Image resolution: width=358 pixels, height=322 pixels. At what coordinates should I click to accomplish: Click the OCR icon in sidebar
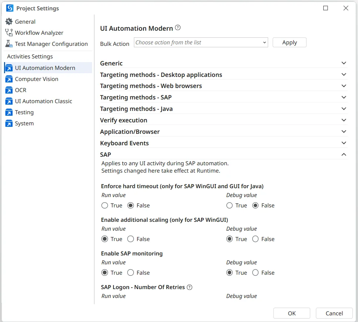click(x=9, y=90)
